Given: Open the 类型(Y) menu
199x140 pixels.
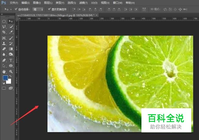Looking at the screenshot, I should 60,3.
